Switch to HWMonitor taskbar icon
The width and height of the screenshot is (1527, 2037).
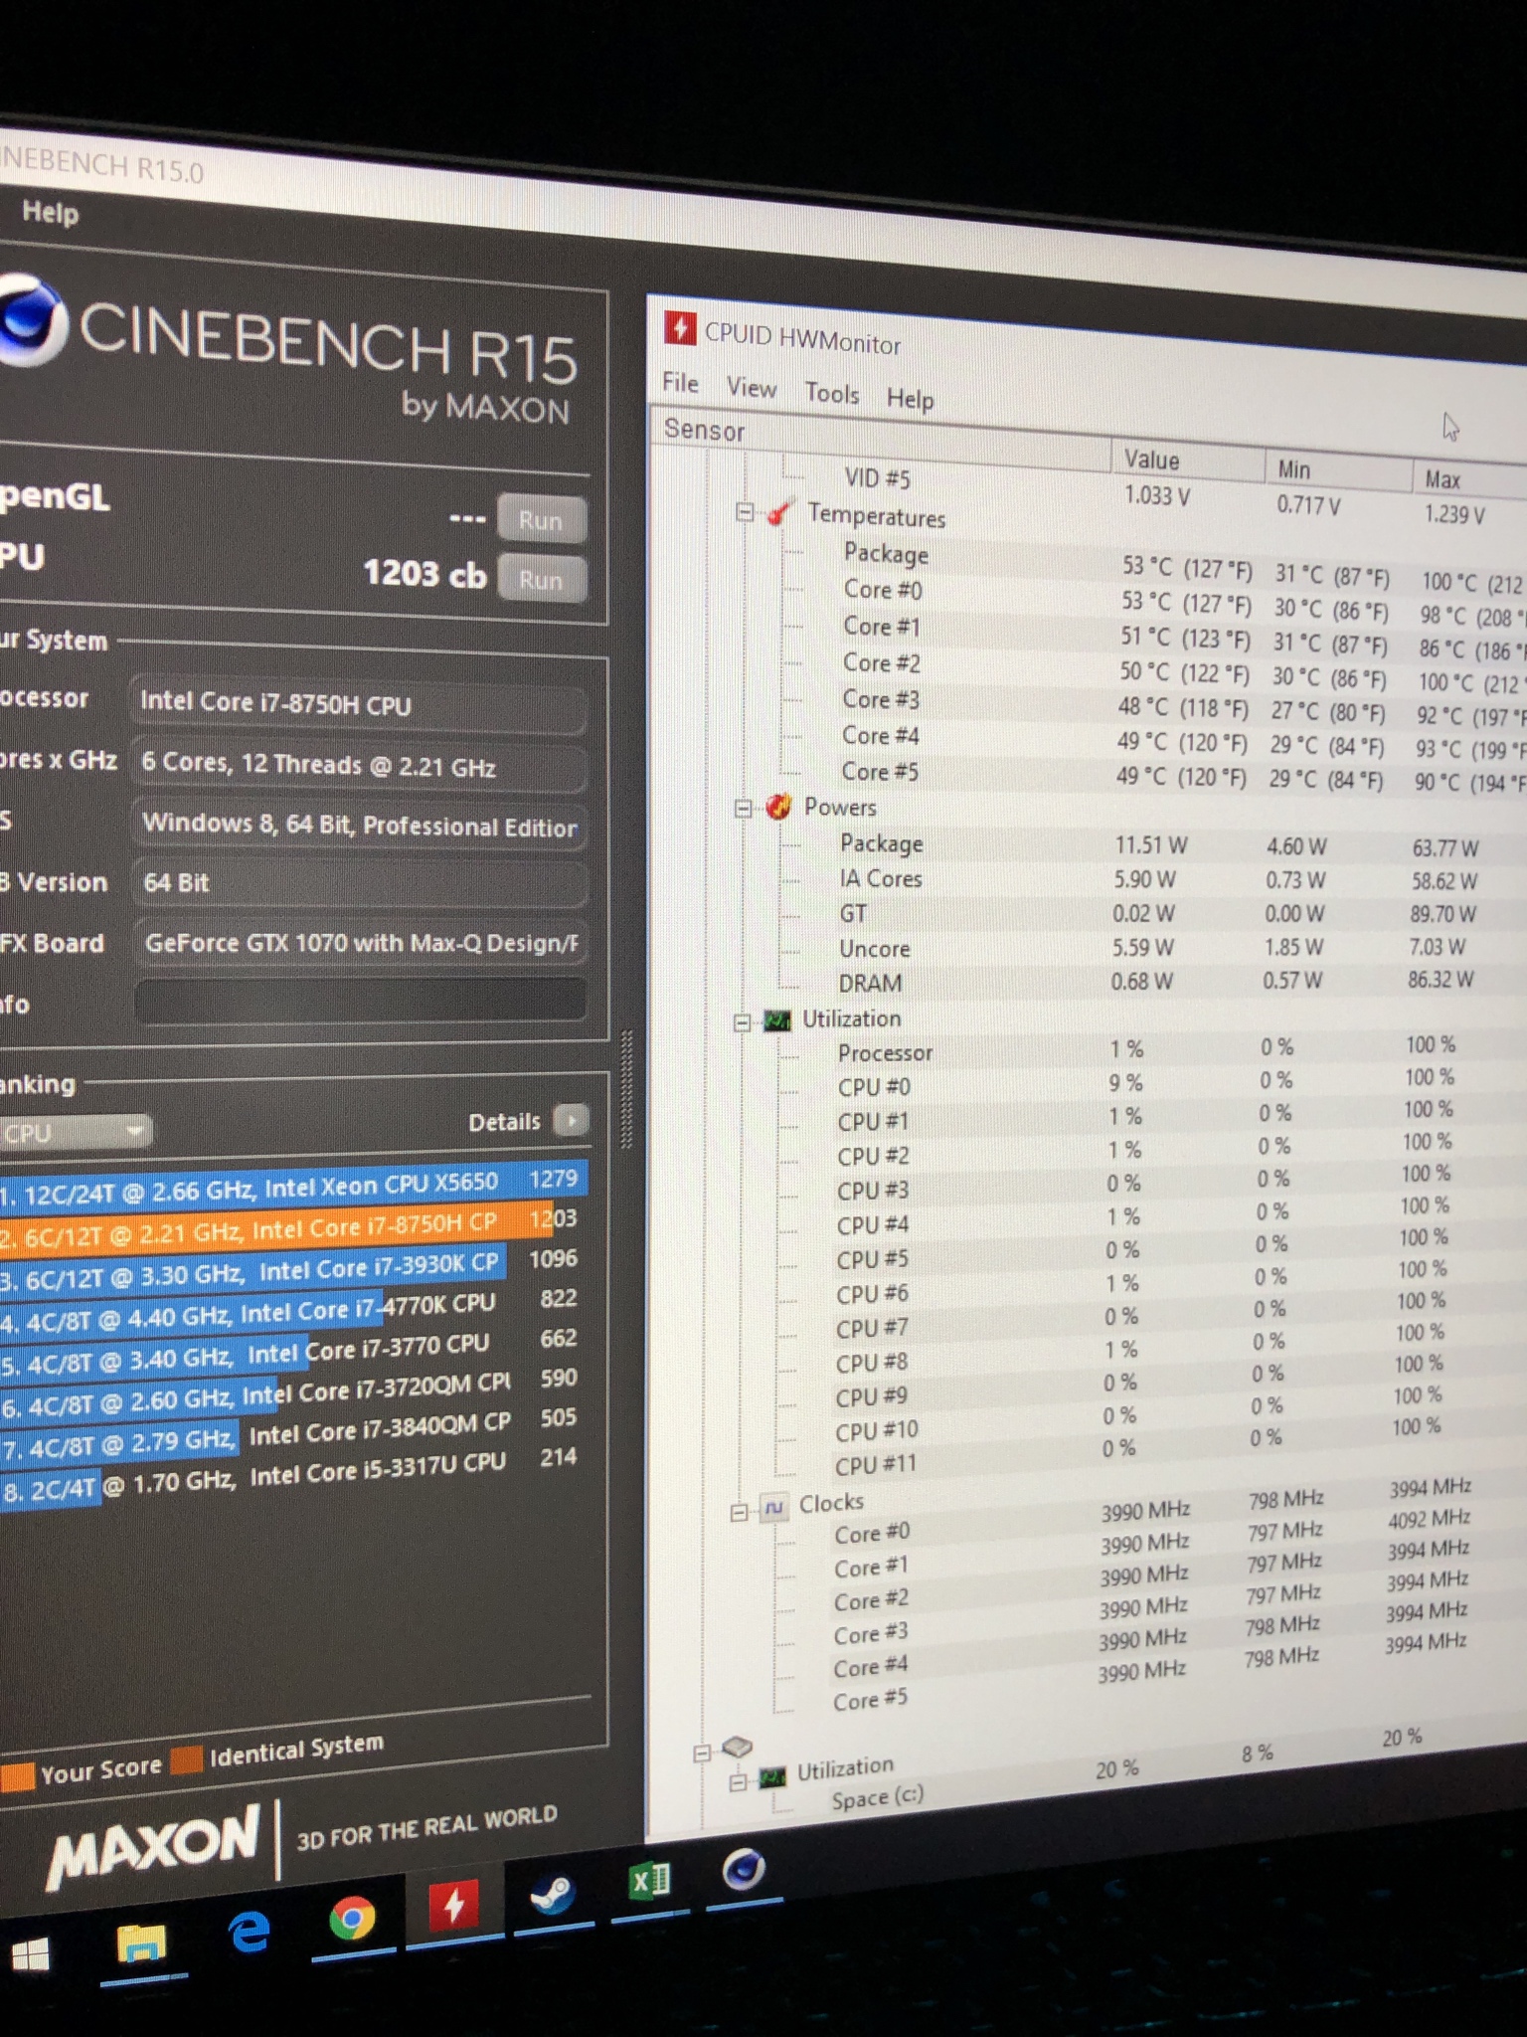point(453,1906)
